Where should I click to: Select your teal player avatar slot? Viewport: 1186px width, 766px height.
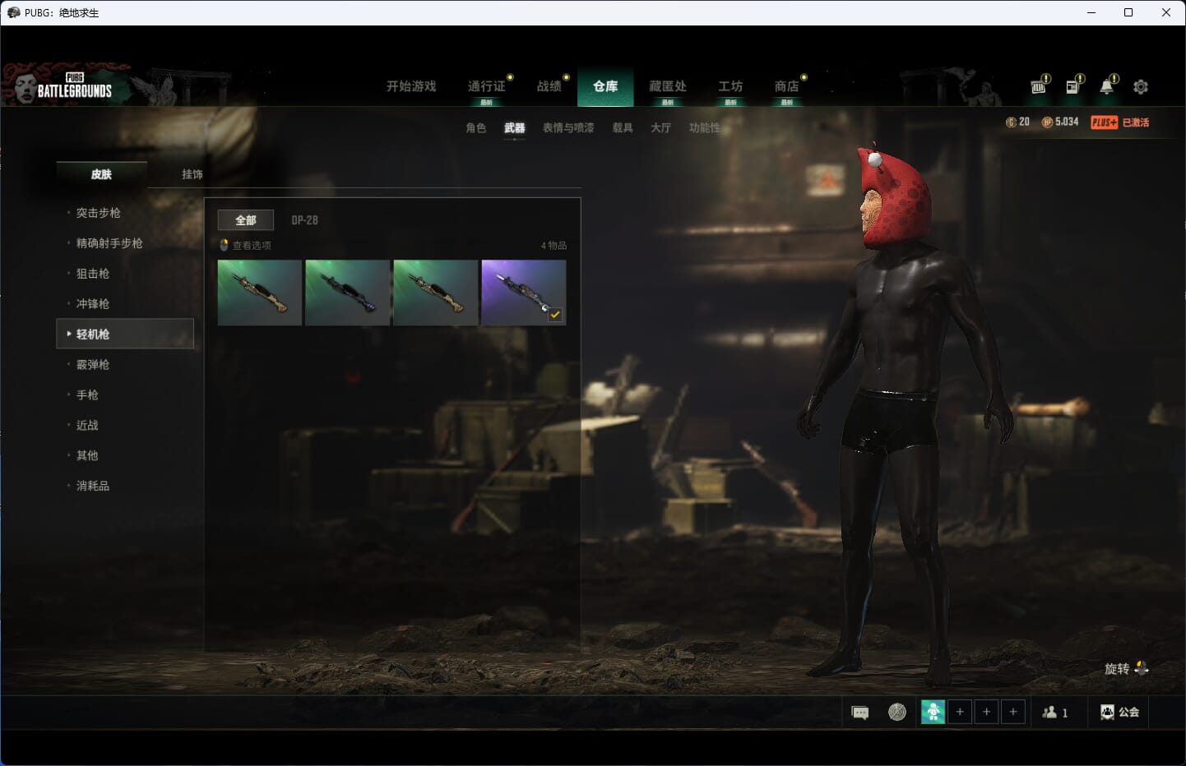click(x=933, y=712)
